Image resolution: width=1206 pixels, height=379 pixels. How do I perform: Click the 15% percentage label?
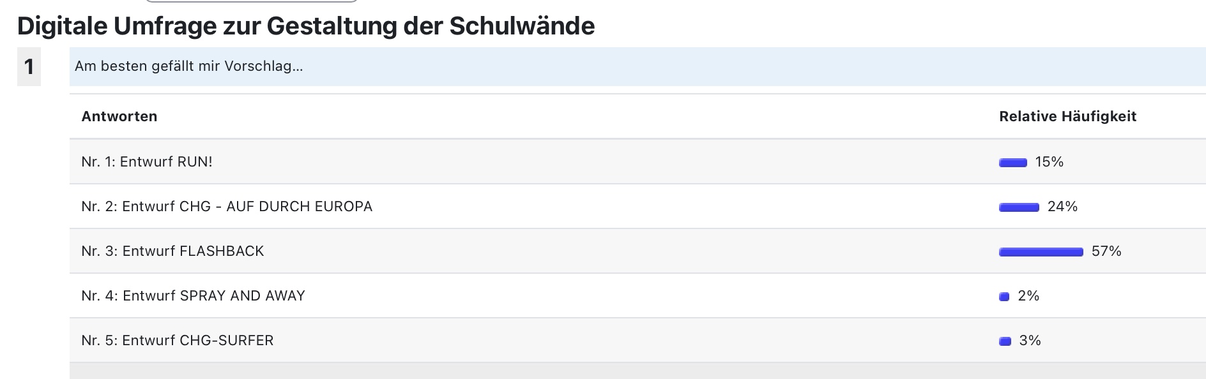click(1050, 162)
